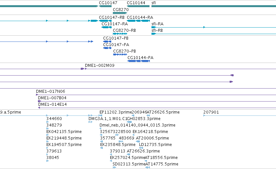The height and width of the screenshot is (169, 276).
Task: Click the LD12735.5prime label
Action: pyautogui.click(x=155, y=145)
